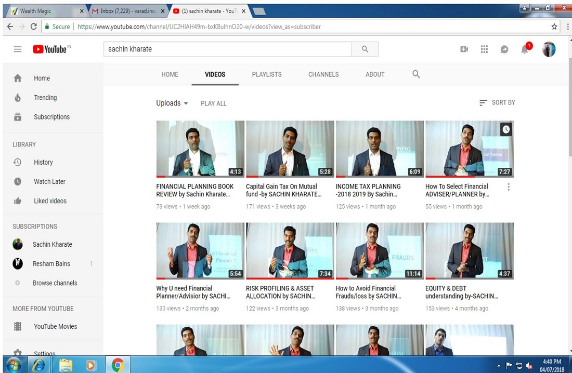Image resolution: width=572 pixels, height=373 pixels.
Task: Open media player on taskbar
Action: tap(90, 365)
